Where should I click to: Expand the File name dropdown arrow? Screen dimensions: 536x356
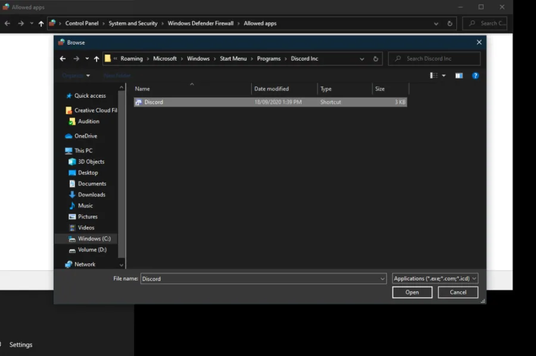coord(382,279)
